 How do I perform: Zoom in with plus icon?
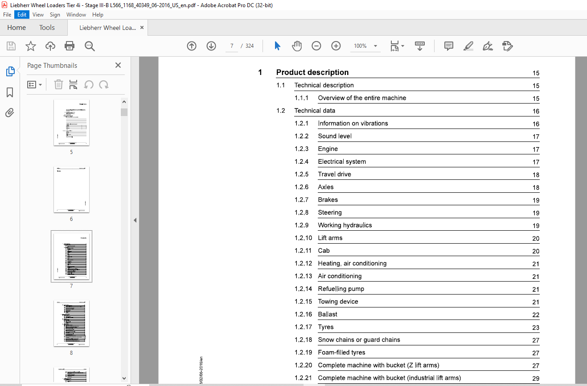[x=336, y=46]
